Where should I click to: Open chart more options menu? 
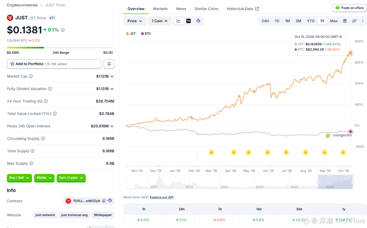363,21
